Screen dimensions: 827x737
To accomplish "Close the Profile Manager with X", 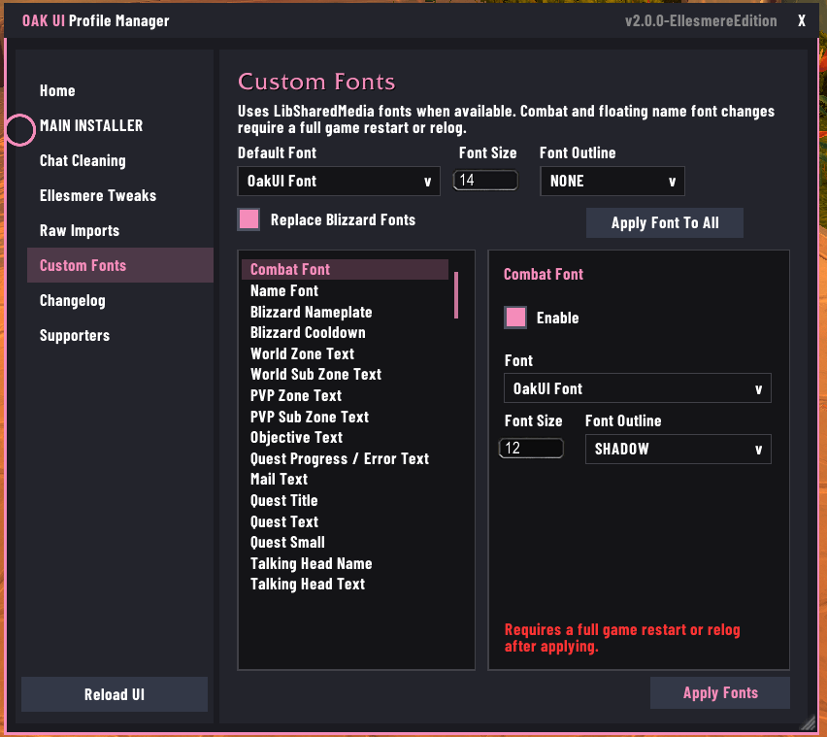I will [x=801, y=20].
